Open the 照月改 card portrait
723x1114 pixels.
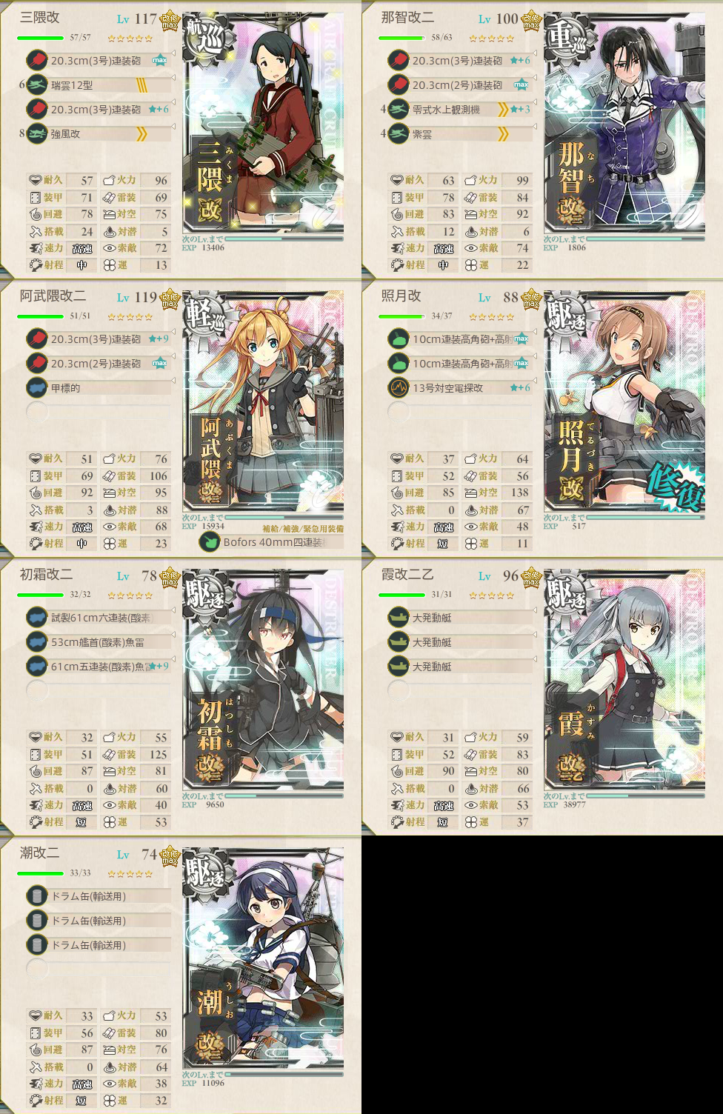point(624,404)
